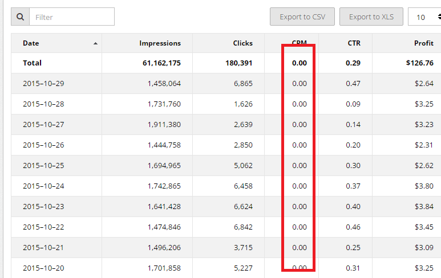Viewport: 441px width, 278px height.
Task: Select the 2015-10-29 date row
Action: click(x=43, y=84)
